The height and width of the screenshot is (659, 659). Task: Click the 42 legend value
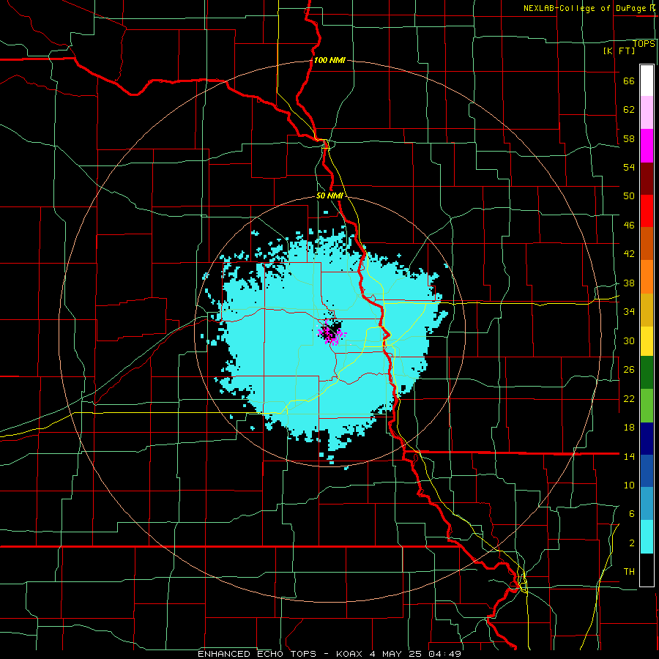click(629, 253)
